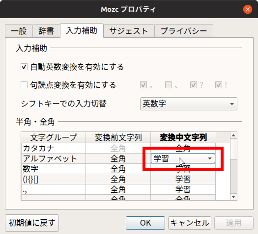Click 全角 in 数字 変換前文字列 cell
This screenshot has width=258, height=234.
click(118, 169)
